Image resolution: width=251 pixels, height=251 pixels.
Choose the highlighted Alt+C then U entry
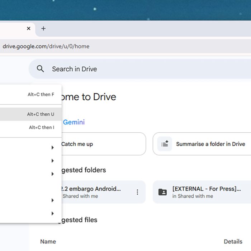pyautogui.click(x=31, y=114)
